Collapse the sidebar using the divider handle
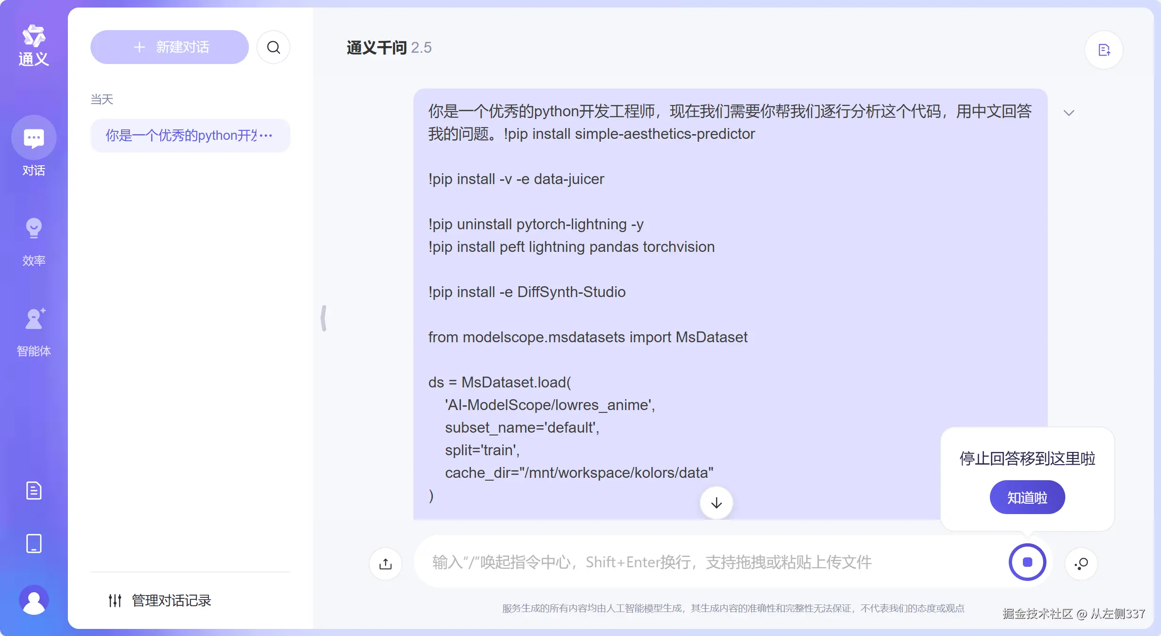Viewport: 1161px width, 636px height. (324, 318)
